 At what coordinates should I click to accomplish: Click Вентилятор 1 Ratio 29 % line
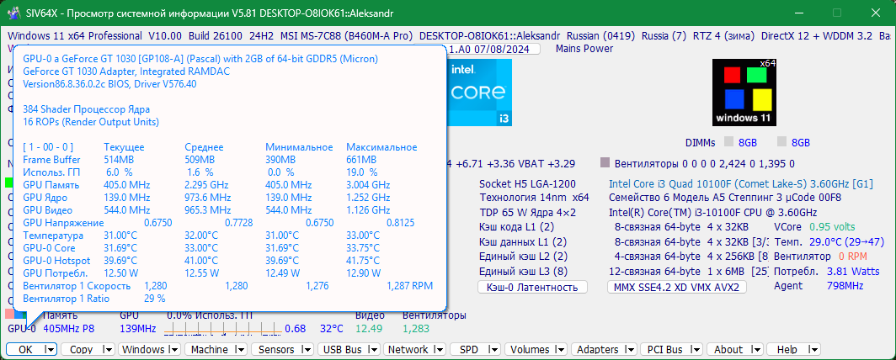coord(94,299)
